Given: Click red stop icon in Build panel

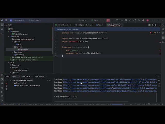Looking at the screenshot, I should pyautogui.click(x=6, y=83).
